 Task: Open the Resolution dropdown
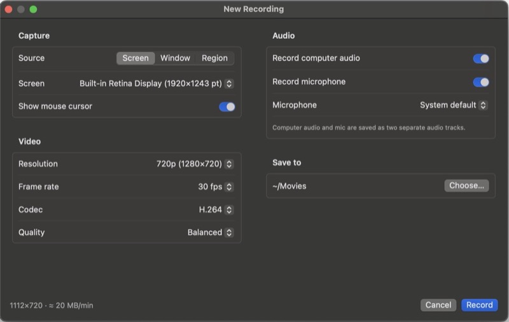[195, 164]
